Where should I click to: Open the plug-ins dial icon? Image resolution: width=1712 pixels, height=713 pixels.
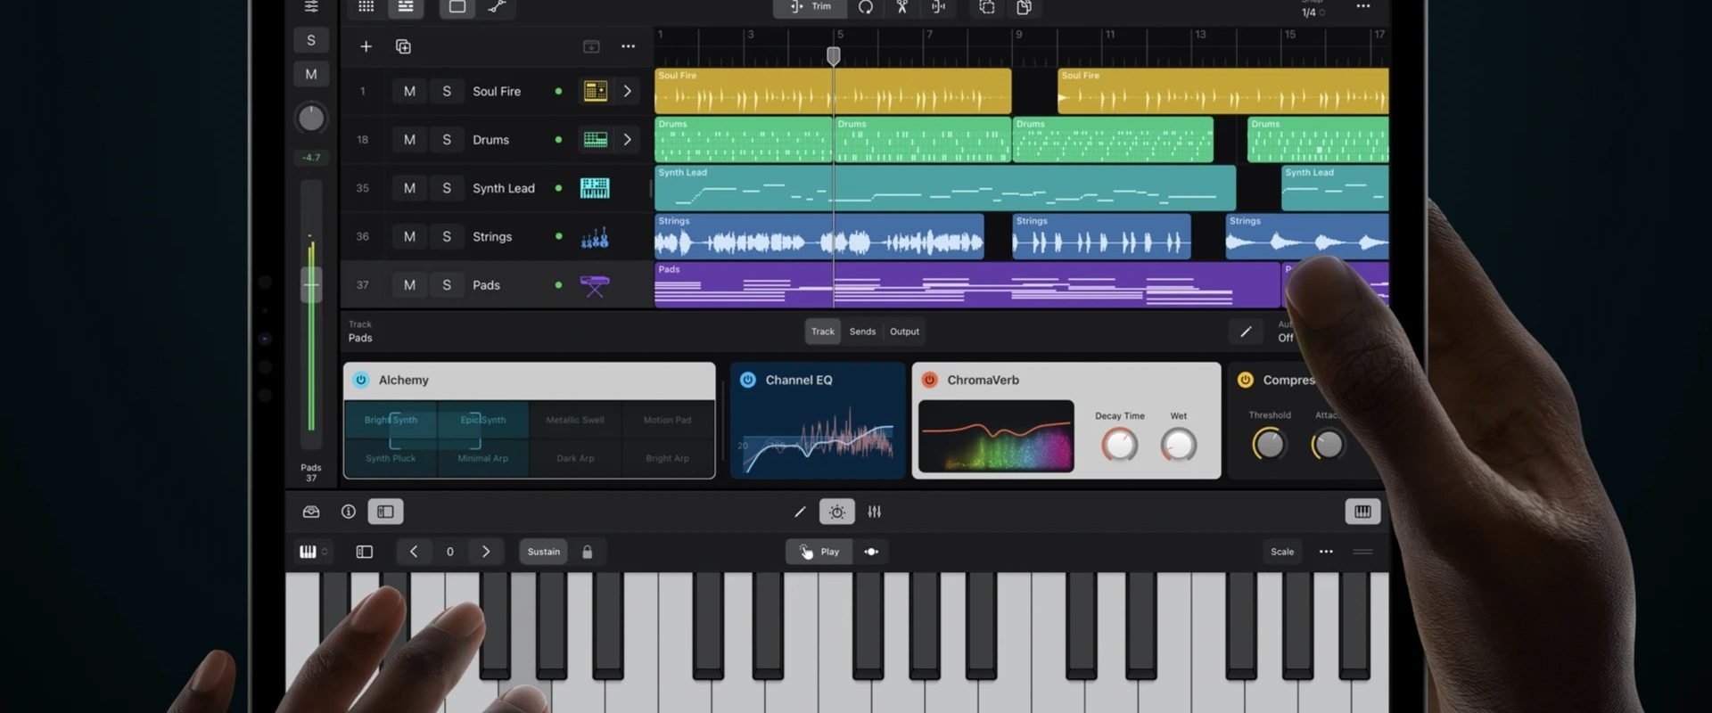coord(837,512)
